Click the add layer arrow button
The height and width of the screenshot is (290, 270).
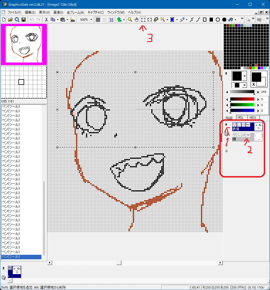pos(226,124)
